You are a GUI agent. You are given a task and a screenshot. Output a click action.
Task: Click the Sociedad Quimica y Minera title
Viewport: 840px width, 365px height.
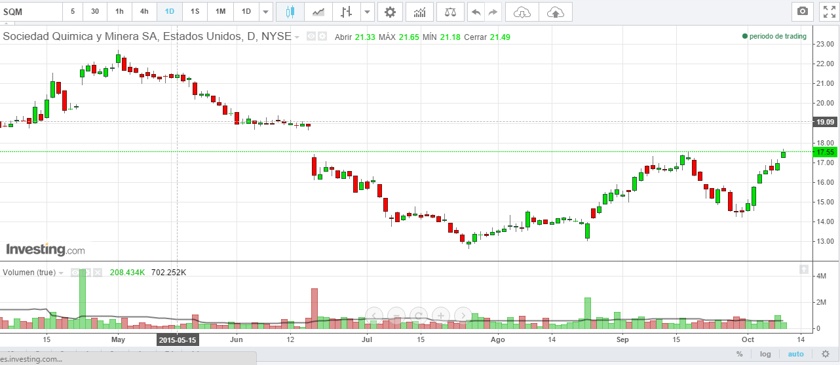click(147, 37)
